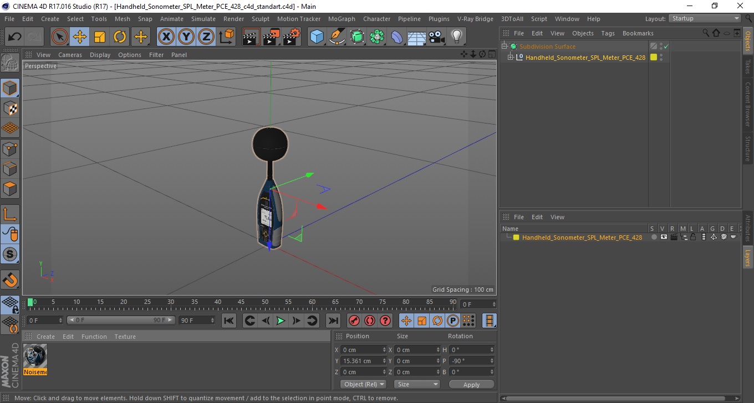Toggle X axis lock
This screenshot has height=403, width=754.
166,37
